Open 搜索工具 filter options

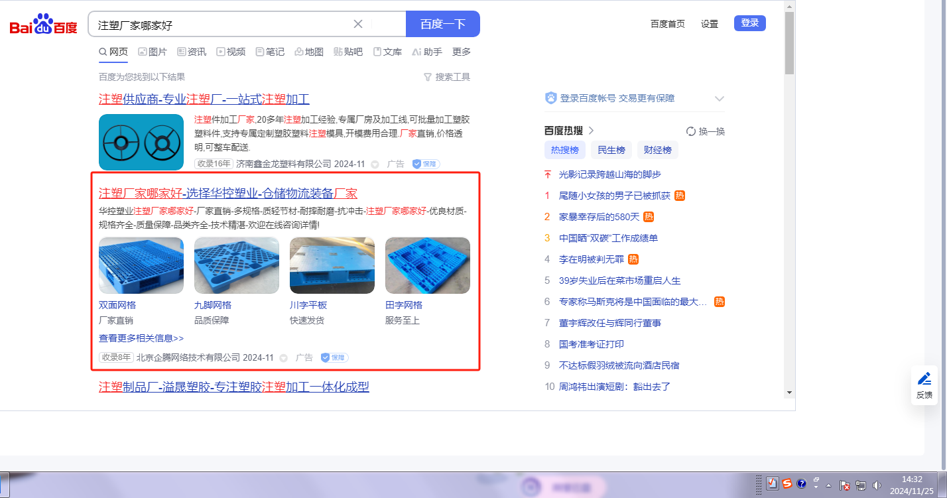[x=447, y=77]
